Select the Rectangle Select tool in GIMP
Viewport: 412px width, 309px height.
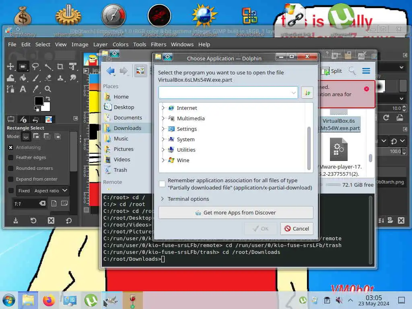(x=23, y=66)
